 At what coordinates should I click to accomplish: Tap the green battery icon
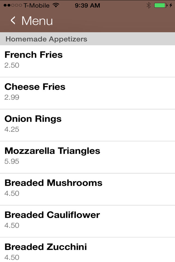(x=161, y=5)
